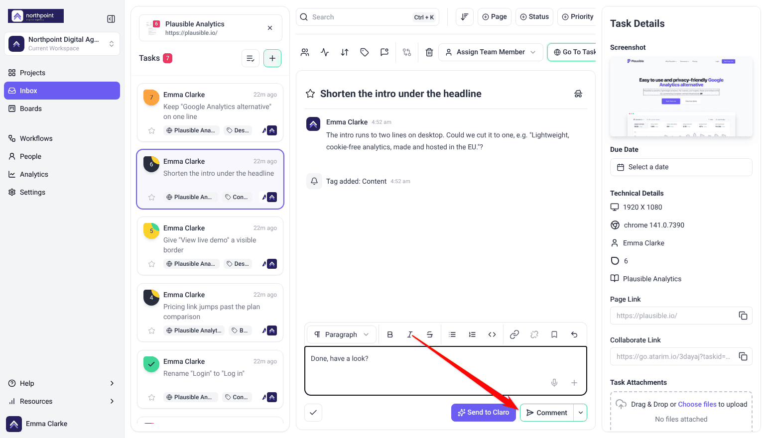Open Inbox in the sidebar
The image size is (767, 438).
62,91
